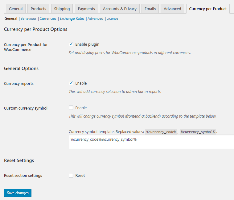234x200 pixels.
Task: Uncheck the Enable plugin checkbox
Action: coord(71,44)
